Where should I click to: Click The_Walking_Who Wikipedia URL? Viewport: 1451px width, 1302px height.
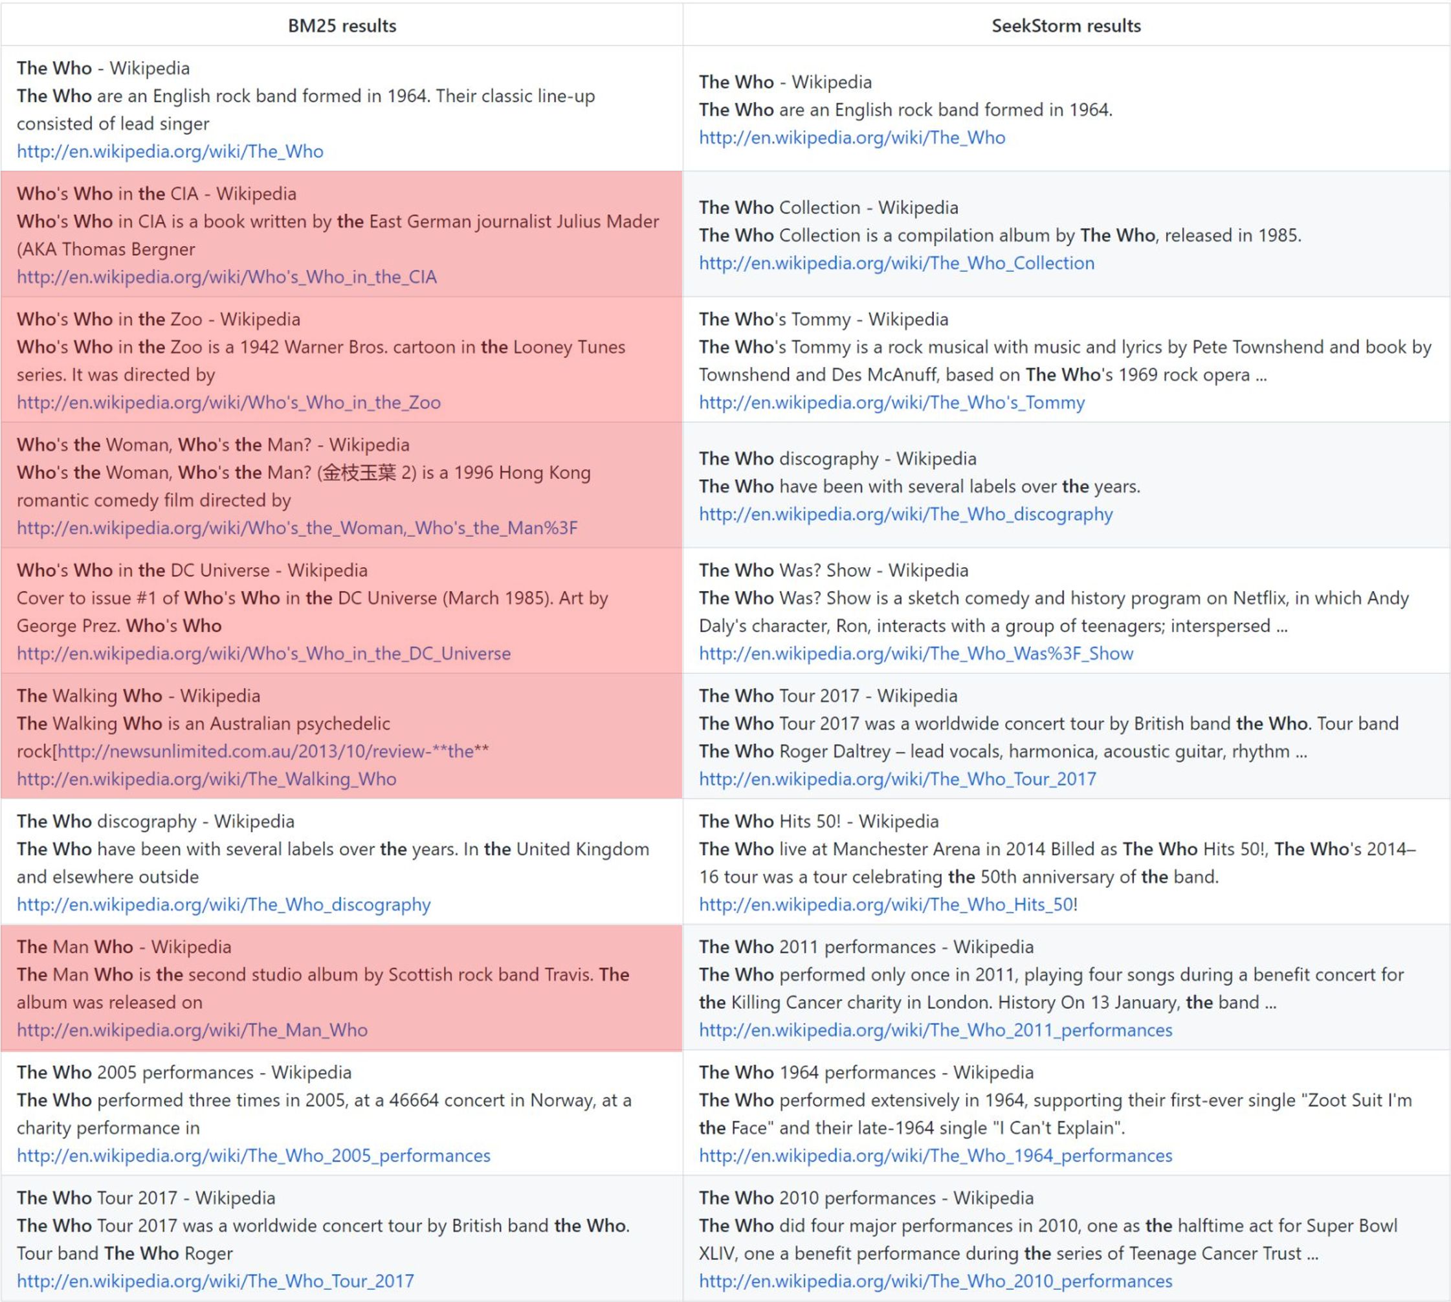(x=206, y=779)
